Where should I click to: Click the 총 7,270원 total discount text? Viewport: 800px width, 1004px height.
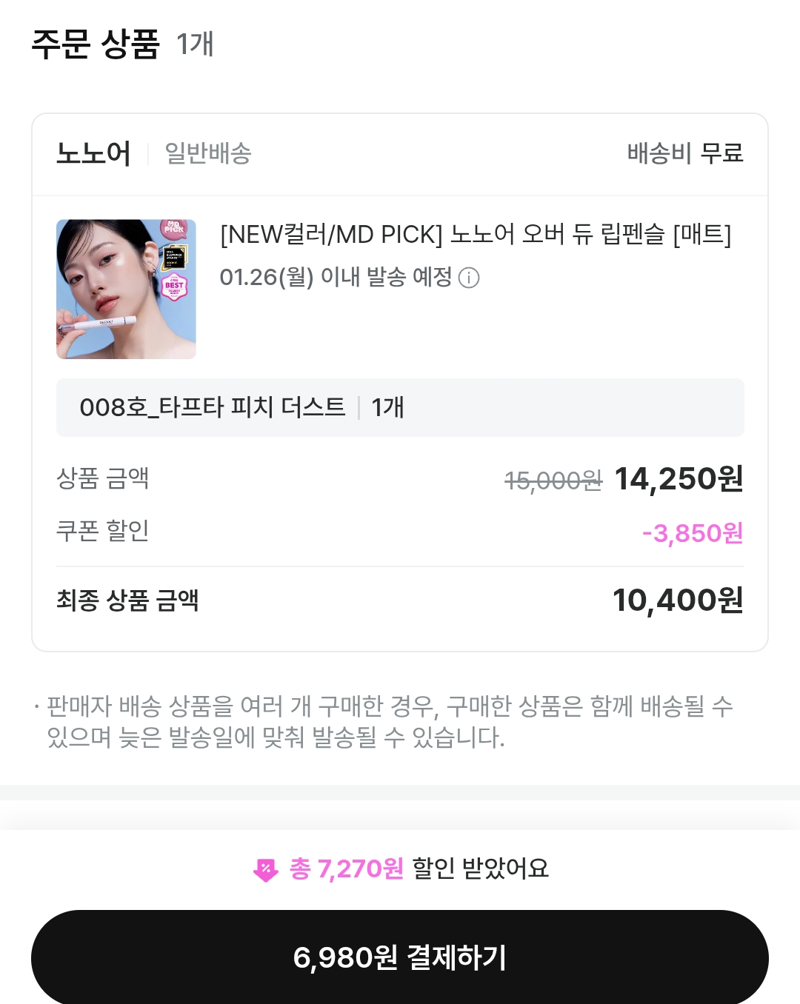tap(347, 869)
